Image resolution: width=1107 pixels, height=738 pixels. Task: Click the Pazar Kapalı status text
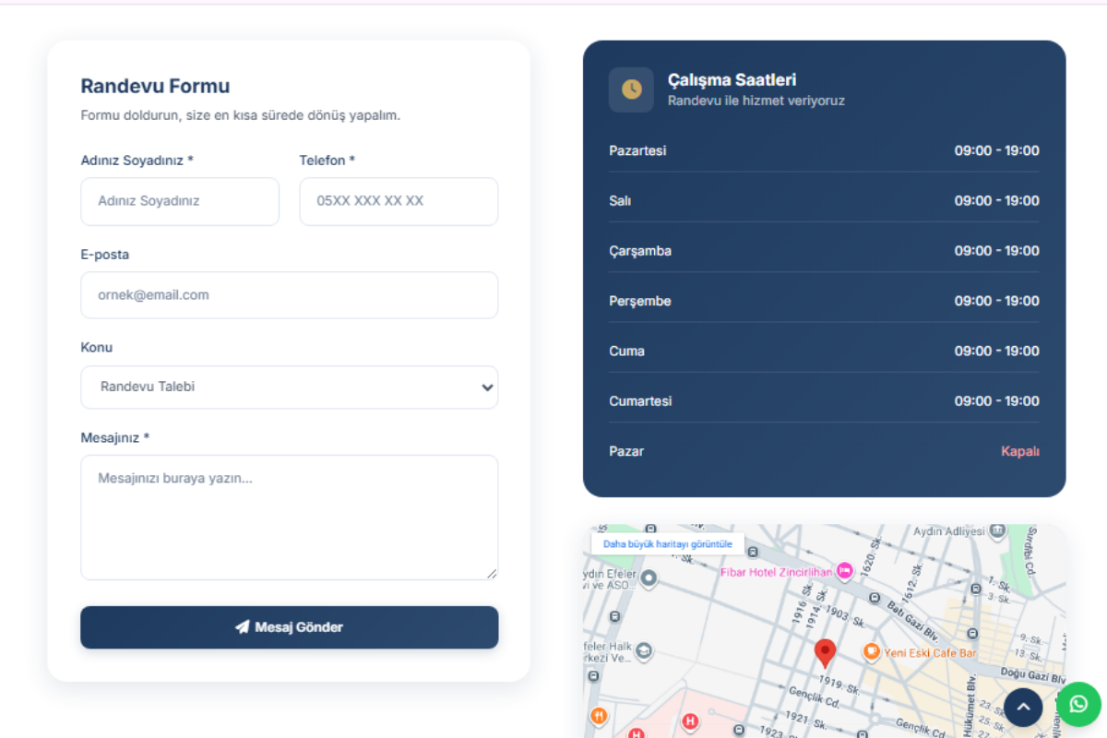coord(1019,451)
